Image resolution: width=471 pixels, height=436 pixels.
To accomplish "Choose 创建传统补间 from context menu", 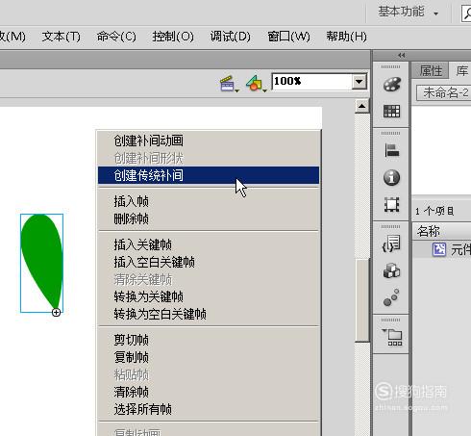I will (x=209, y=175).
